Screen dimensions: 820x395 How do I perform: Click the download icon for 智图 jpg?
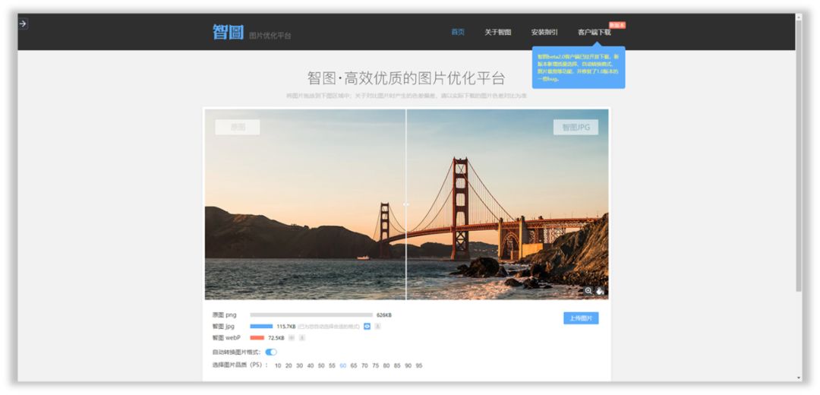[x=377, y=327]
